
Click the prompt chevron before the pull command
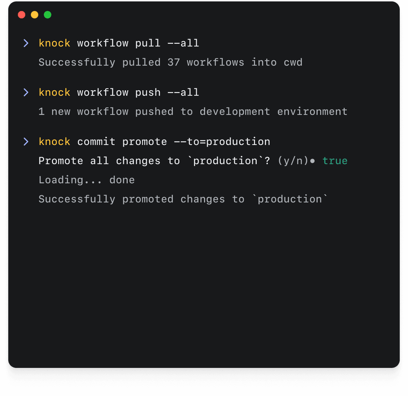coord(26,43)
